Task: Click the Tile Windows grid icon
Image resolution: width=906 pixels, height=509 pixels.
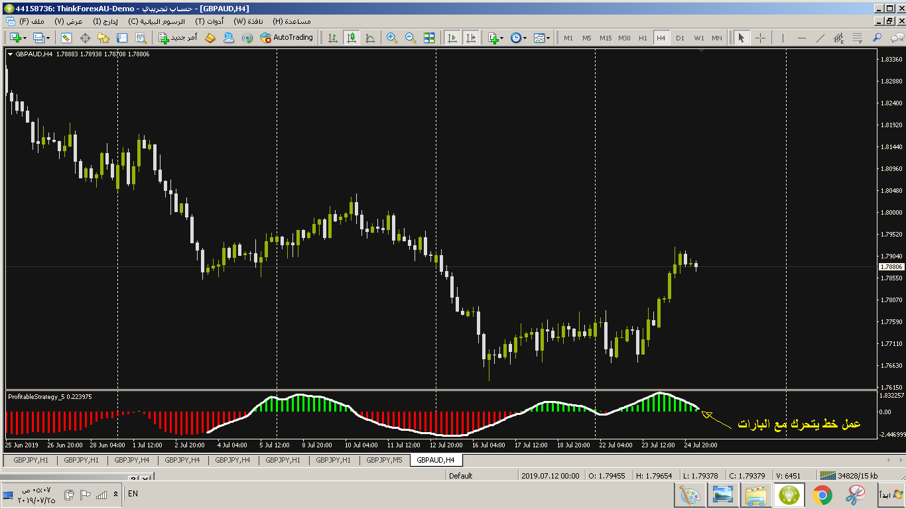Action: point(429,38)
